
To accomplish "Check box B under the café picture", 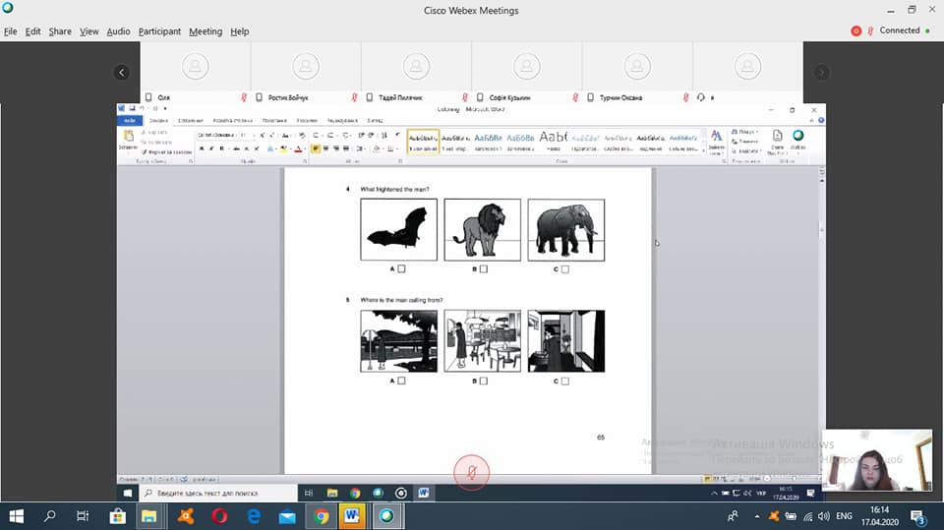I will [x=484, y=381].
